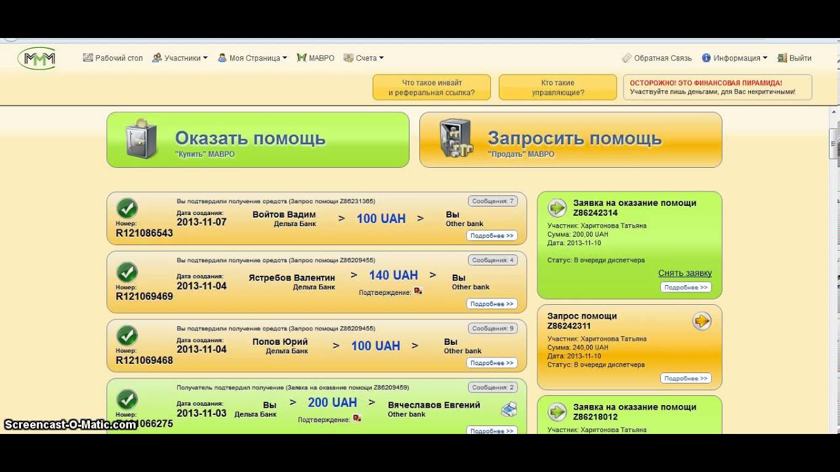This screenshot has height=472, width=840.
Task: Click Снять заявку link
Action: tap(685, 273)
